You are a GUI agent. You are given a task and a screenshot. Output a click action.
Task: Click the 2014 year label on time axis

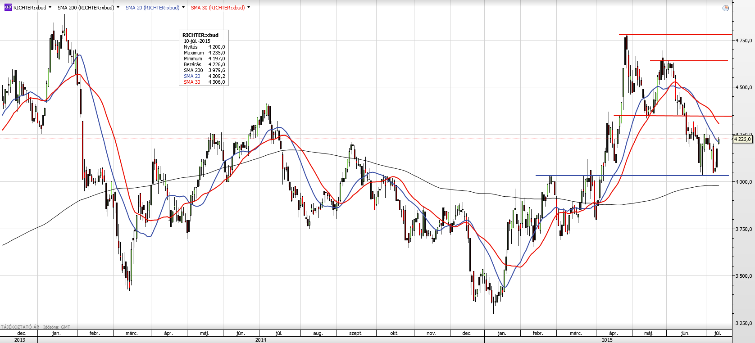260,340
